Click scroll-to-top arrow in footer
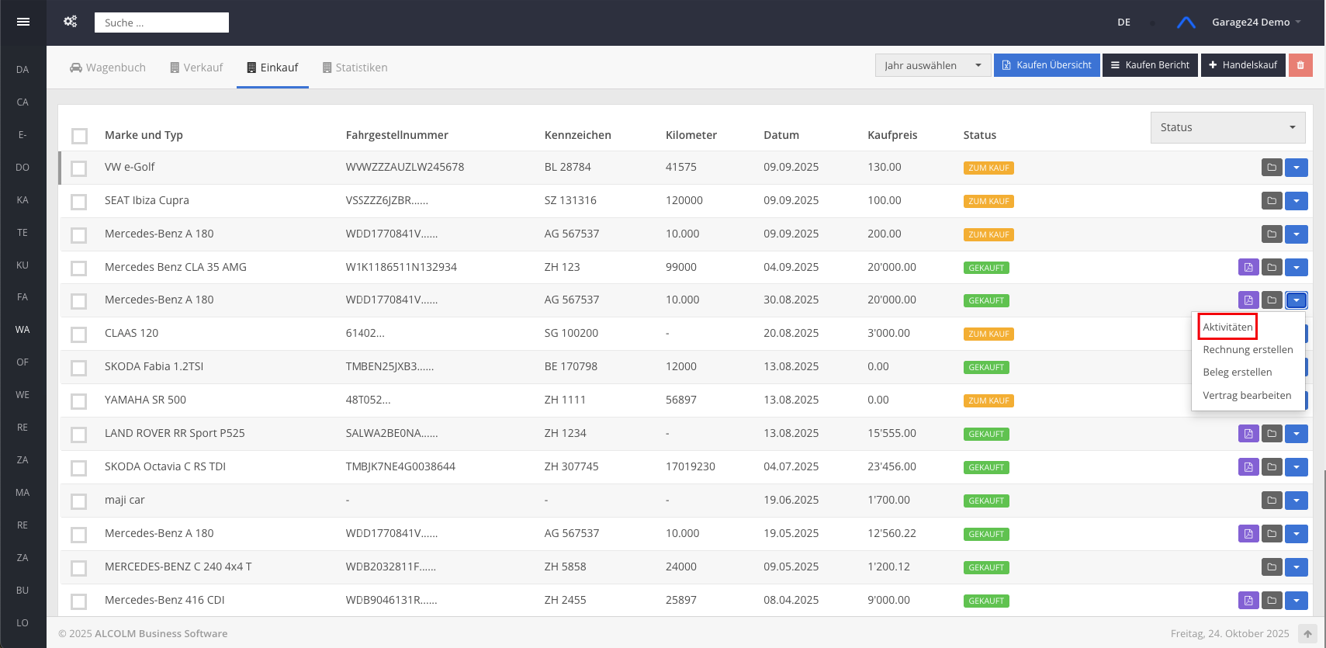The width and height of the screenshot is (1326, 648). pyautogui.click(x=1307, y=634)
